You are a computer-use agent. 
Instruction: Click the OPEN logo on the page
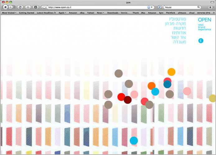tap(204, 20)
